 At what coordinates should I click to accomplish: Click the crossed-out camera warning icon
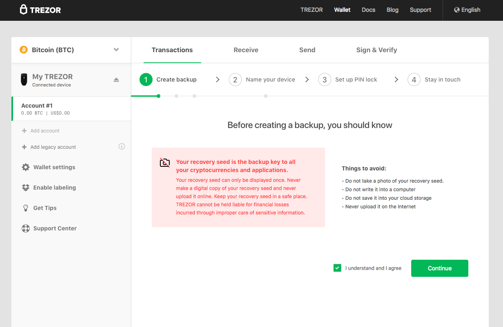tap(164, 163)
